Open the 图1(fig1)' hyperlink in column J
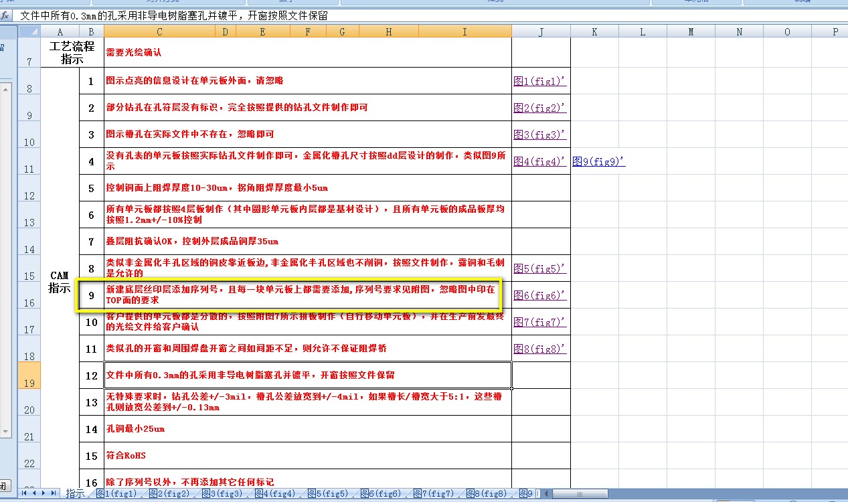Image resolution: width=848 pixels, height=502 pixels. click(540, 81)
